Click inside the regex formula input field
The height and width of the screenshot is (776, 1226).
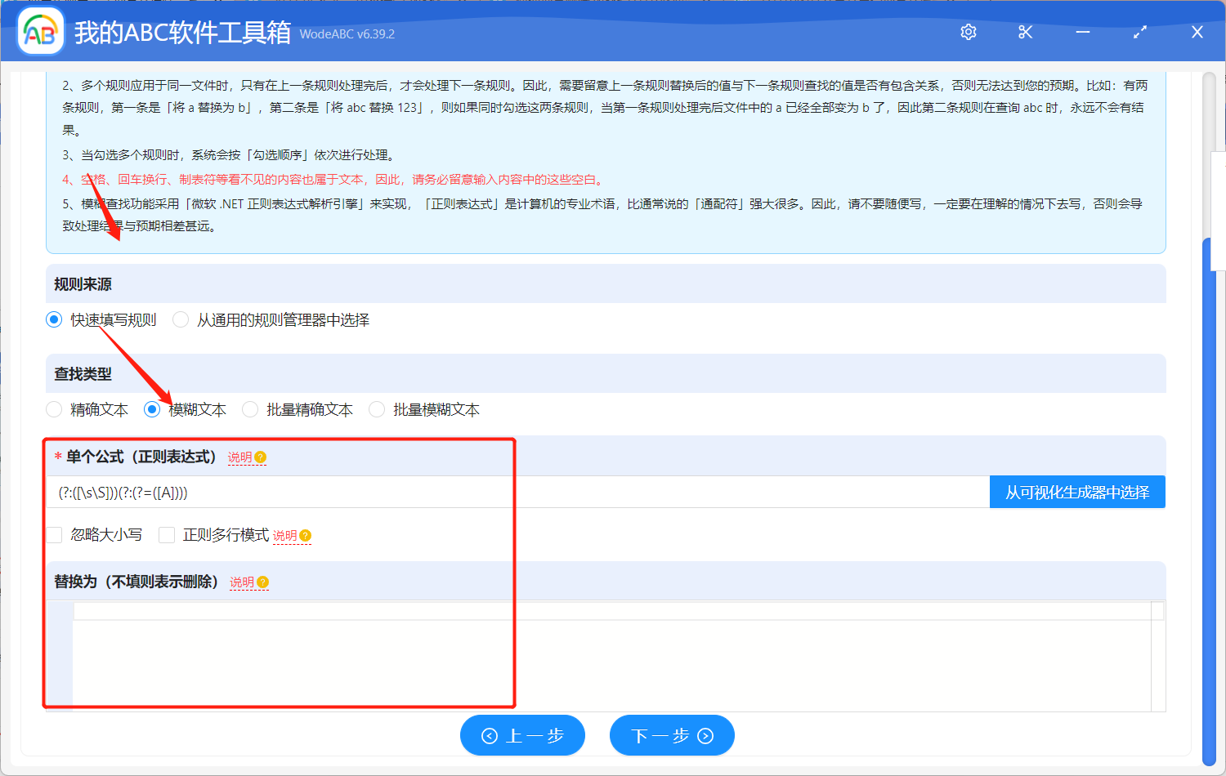(x=327, y=492)
